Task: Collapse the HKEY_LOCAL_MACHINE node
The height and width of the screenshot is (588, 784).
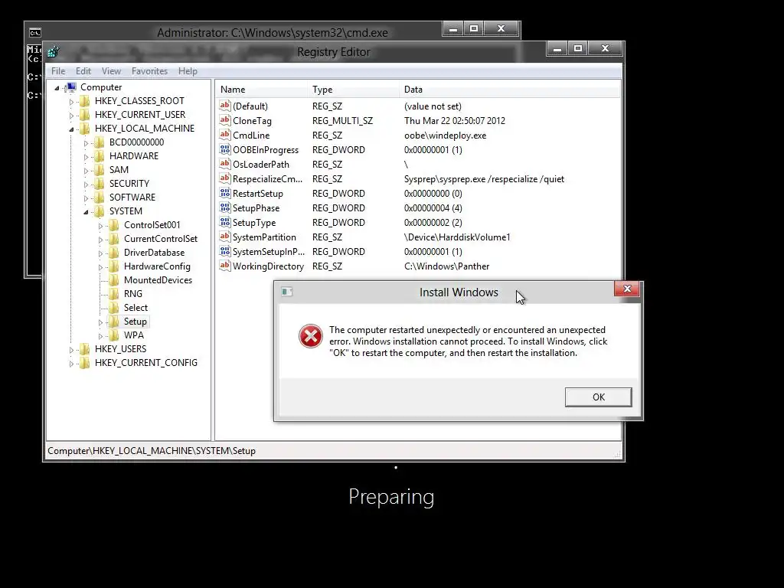Action: coord(71,129)
